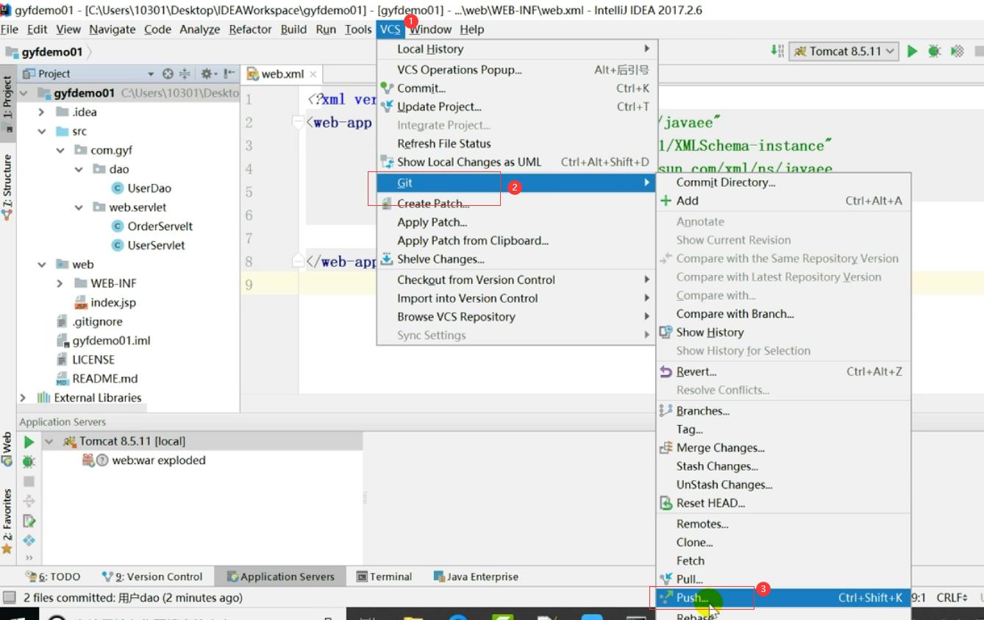Open the Web side tool tab

coord(7,449)
